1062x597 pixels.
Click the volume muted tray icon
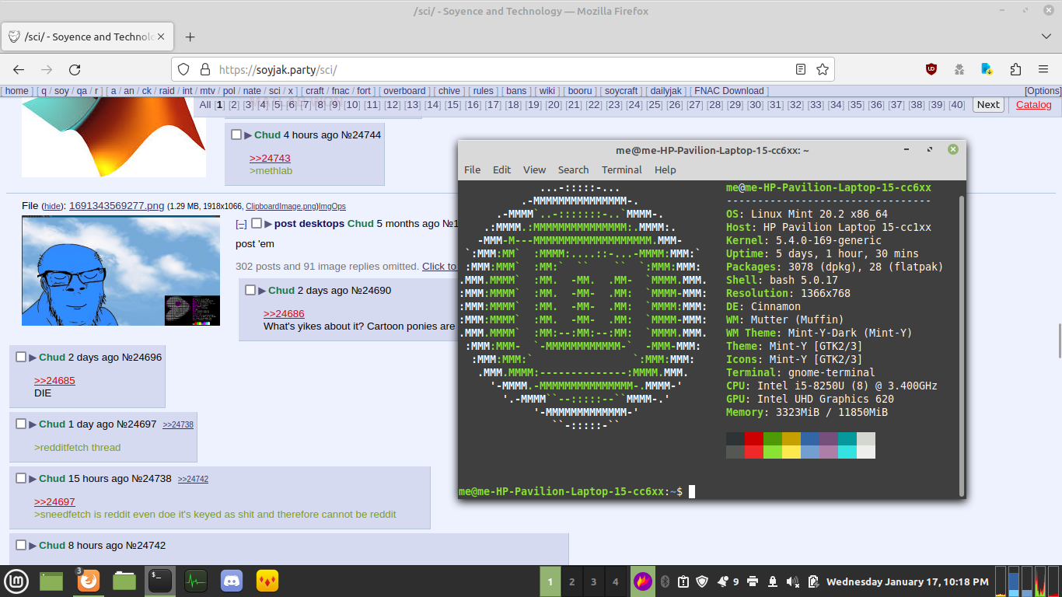click(793, 581)
